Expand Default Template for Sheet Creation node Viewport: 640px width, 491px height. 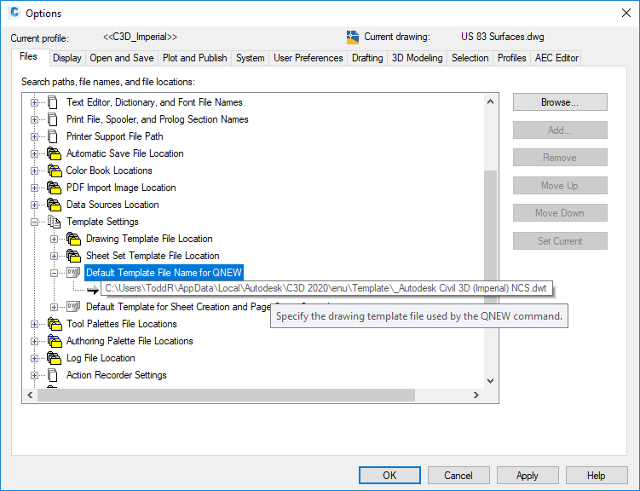point(54,307)
